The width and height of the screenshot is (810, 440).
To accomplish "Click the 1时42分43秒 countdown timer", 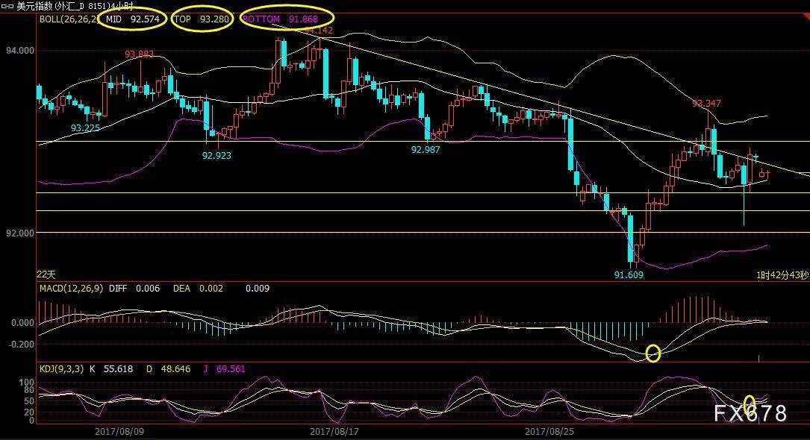I will [x=782, y=275].
